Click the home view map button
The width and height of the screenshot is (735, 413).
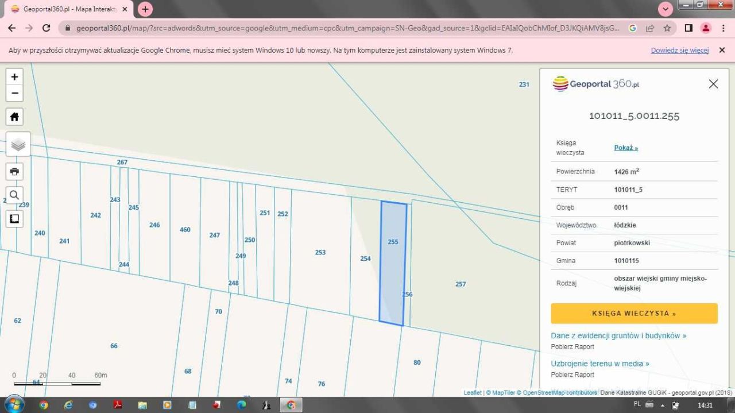(14, 117)
